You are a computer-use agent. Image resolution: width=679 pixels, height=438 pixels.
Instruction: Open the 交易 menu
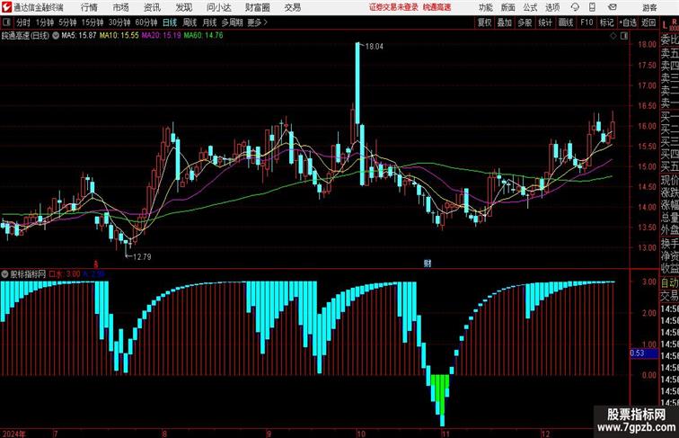click(x=292, y=7)
